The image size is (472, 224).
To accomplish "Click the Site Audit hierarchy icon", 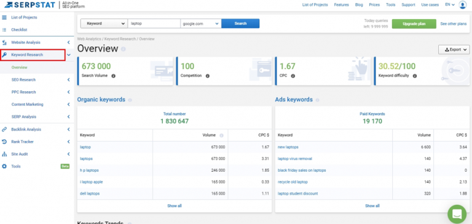I will (x=4, y=154).
